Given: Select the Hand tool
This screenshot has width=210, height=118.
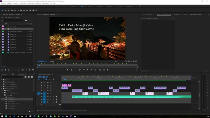Looking at the screenshot, I should [33, 10].
